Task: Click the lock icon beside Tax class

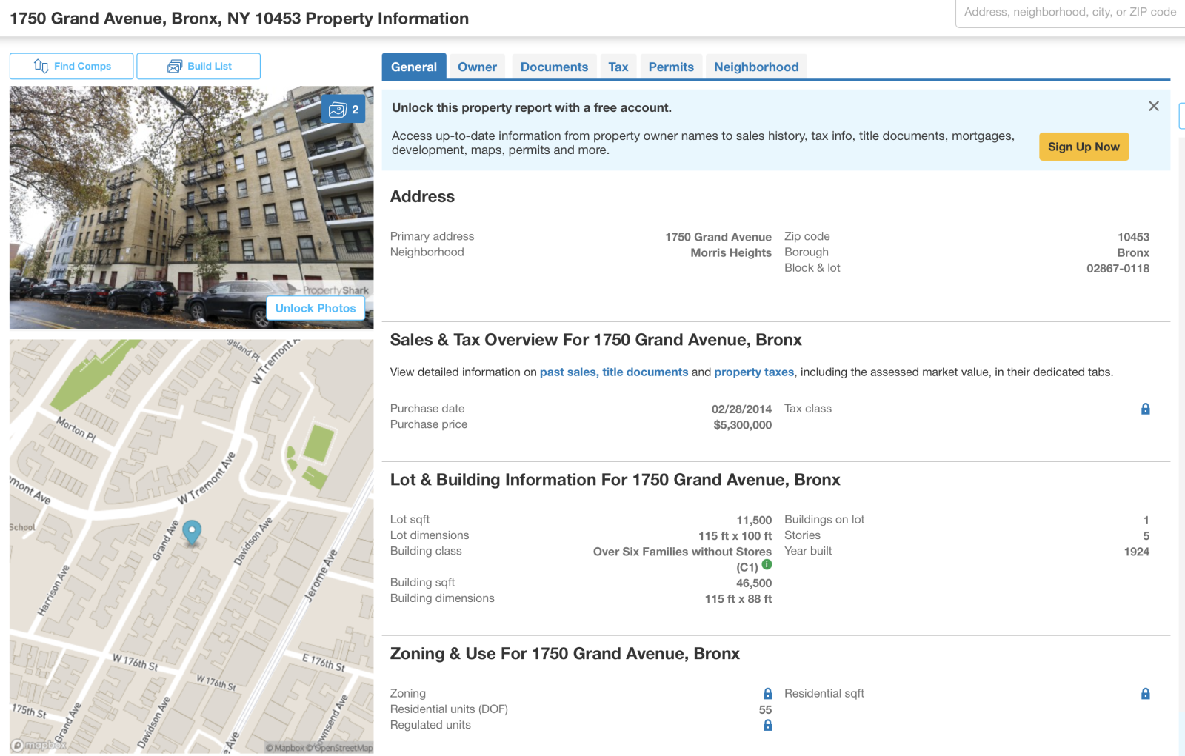Action: tap(1145, 409)
